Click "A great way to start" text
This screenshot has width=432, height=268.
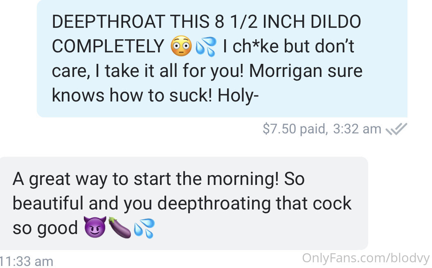pos(92,179)
